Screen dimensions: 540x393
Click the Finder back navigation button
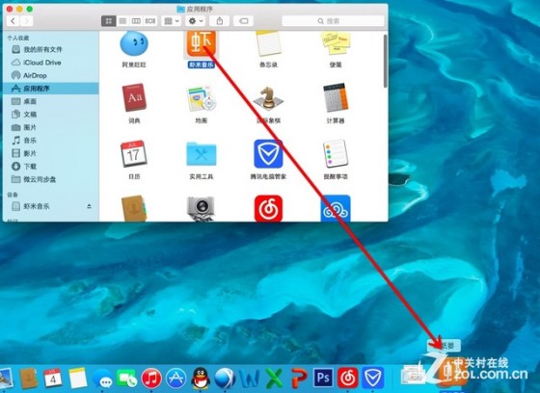(x=13, y=21)
